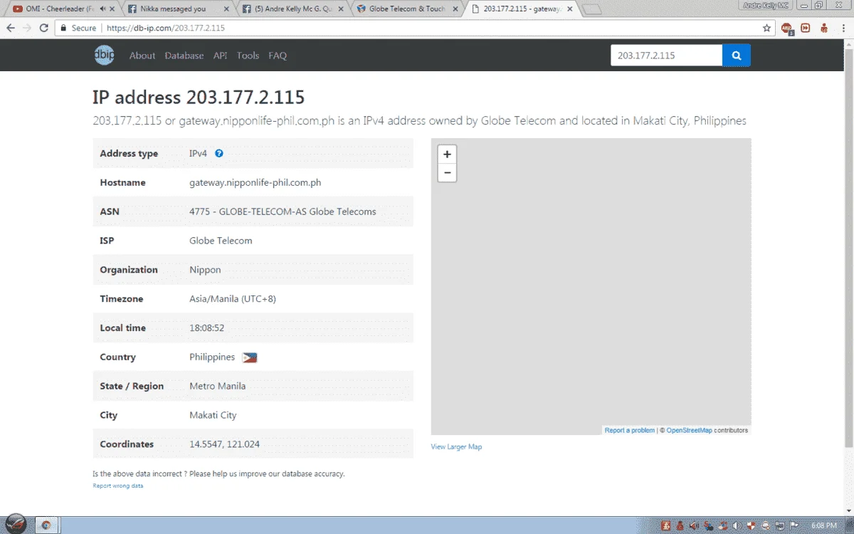
Task: Switch to the Andre Kelly Mc G. tab
Action: [292, 9]
